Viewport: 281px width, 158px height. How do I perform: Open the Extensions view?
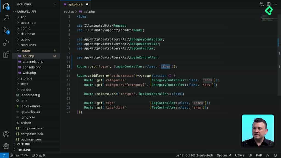6,54
